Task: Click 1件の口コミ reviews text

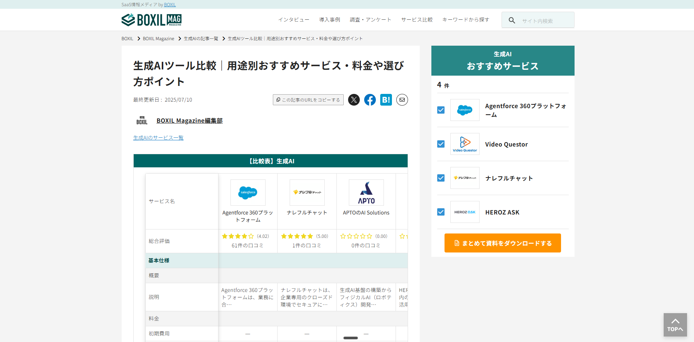Action: (x=307, y=246)
